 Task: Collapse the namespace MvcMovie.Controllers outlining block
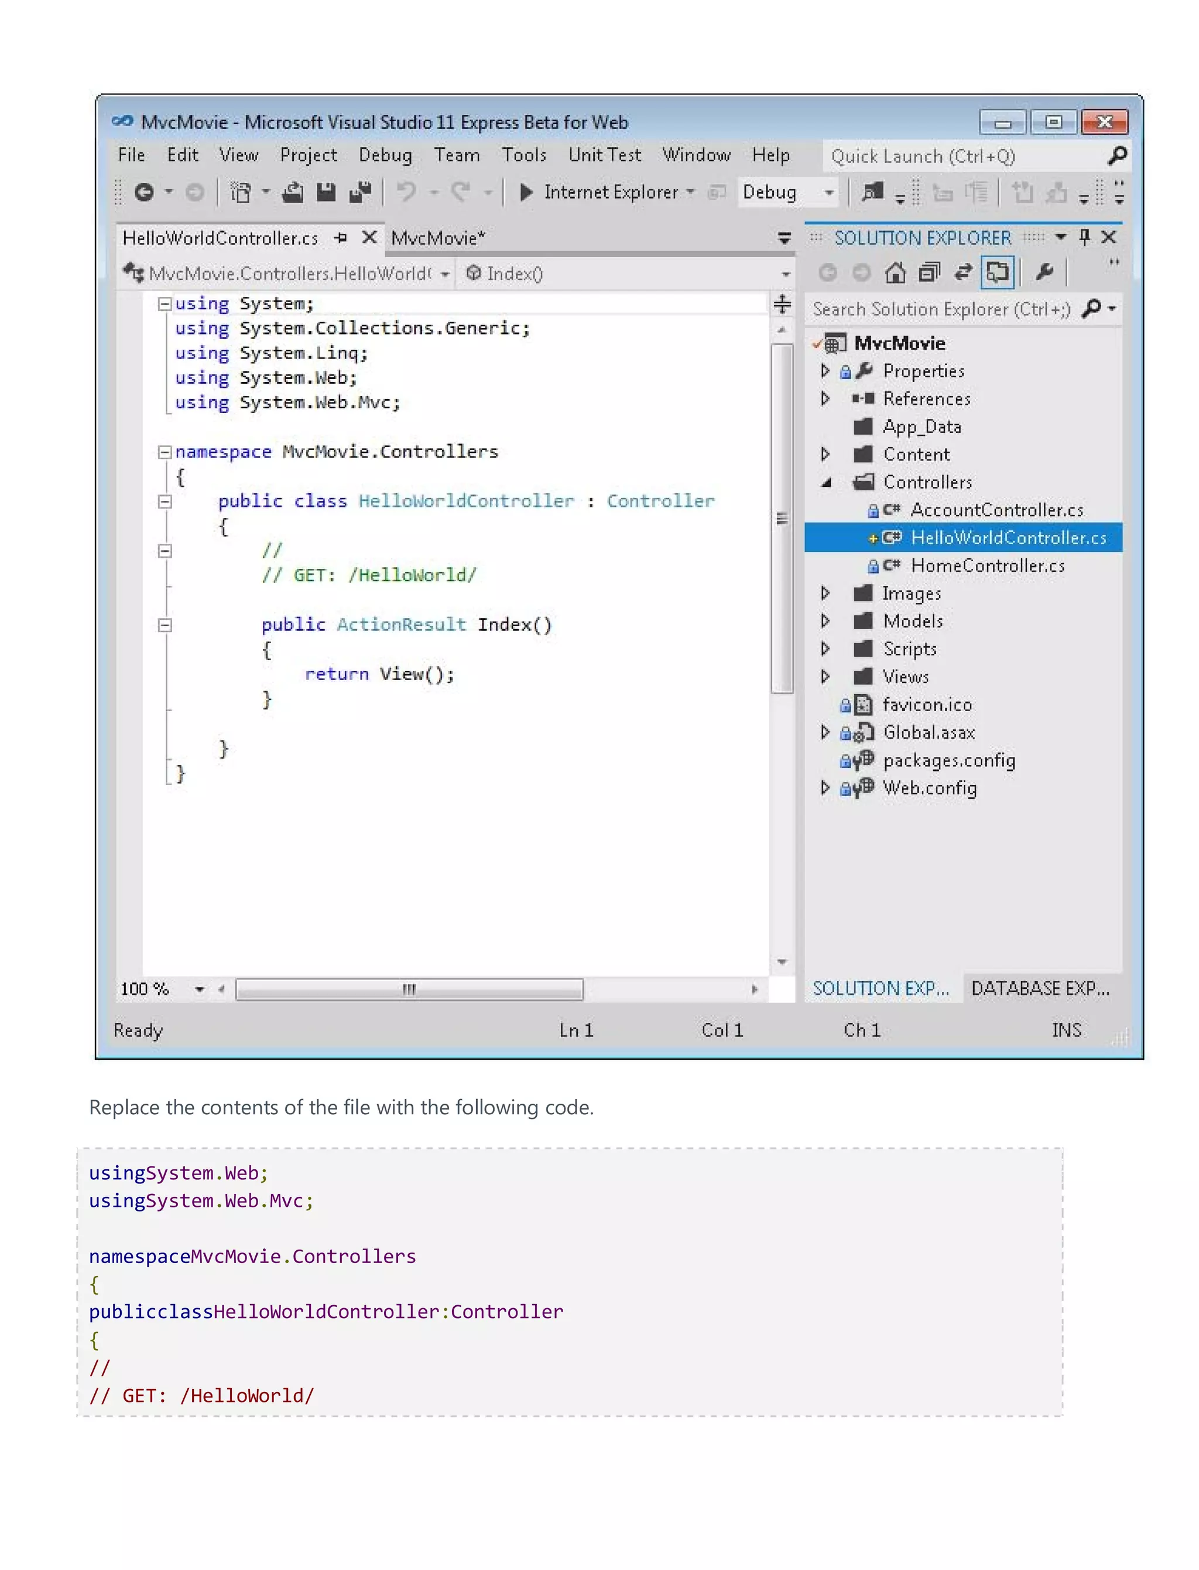[x=165, y=452]
